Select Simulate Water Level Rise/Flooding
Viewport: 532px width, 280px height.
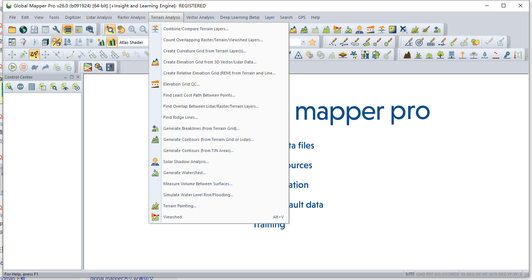point(219,195)
